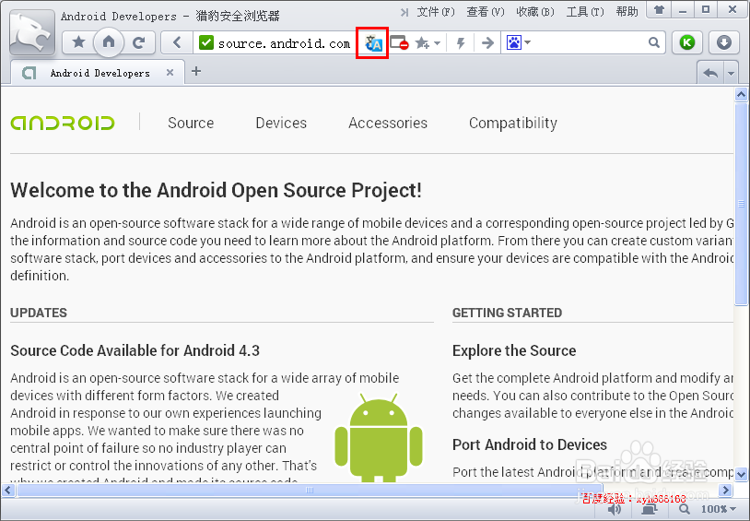Viewport: 750px width, 521px height.
Task: Click the source.android.com address field
Action: 284,43
